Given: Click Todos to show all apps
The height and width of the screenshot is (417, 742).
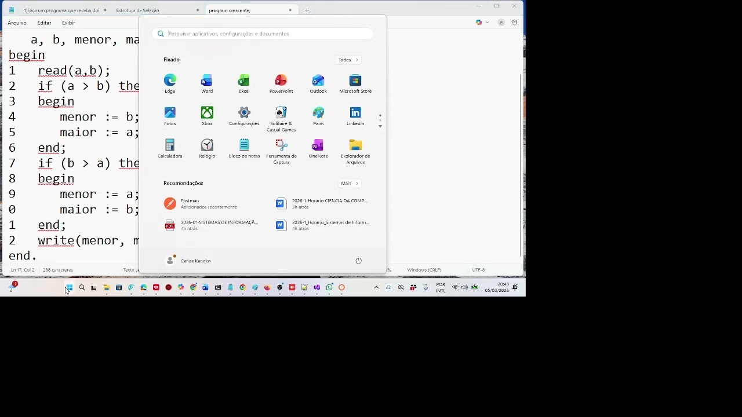Looking at the screenshot, I should [x=348, y=60].
